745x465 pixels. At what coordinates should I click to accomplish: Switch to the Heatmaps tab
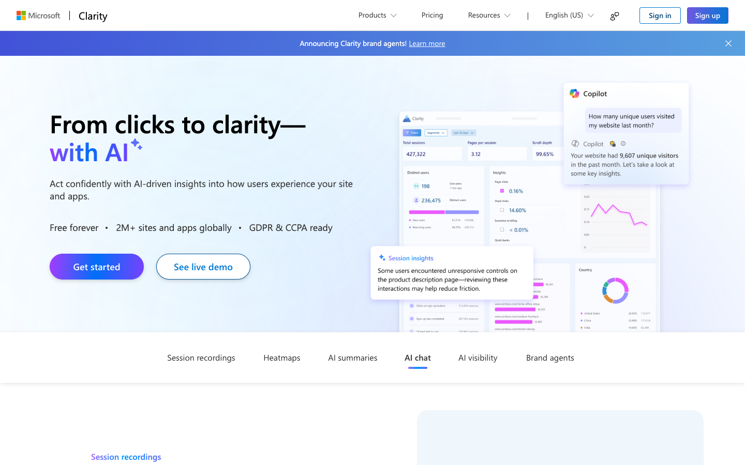point(282,358)
